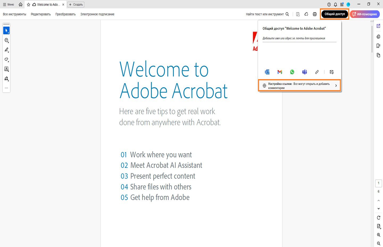Screen dimensions: 383x247
Task: Click Найти текст или инструмент search field
Action: 267,14
